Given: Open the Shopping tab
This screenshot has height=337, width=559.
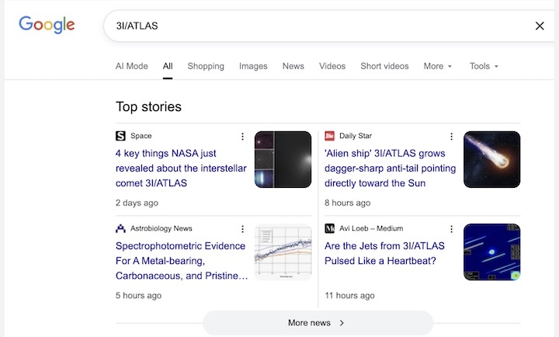Looking at the screenshot, I should tap(206, 66).
